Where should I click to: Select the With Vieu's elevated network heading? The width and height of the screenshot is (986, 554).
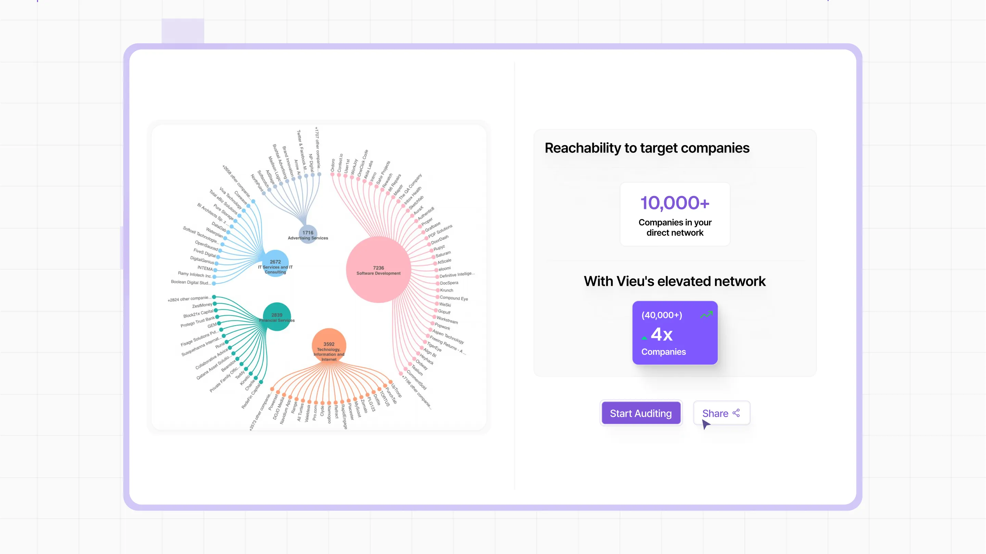(675, 281)
